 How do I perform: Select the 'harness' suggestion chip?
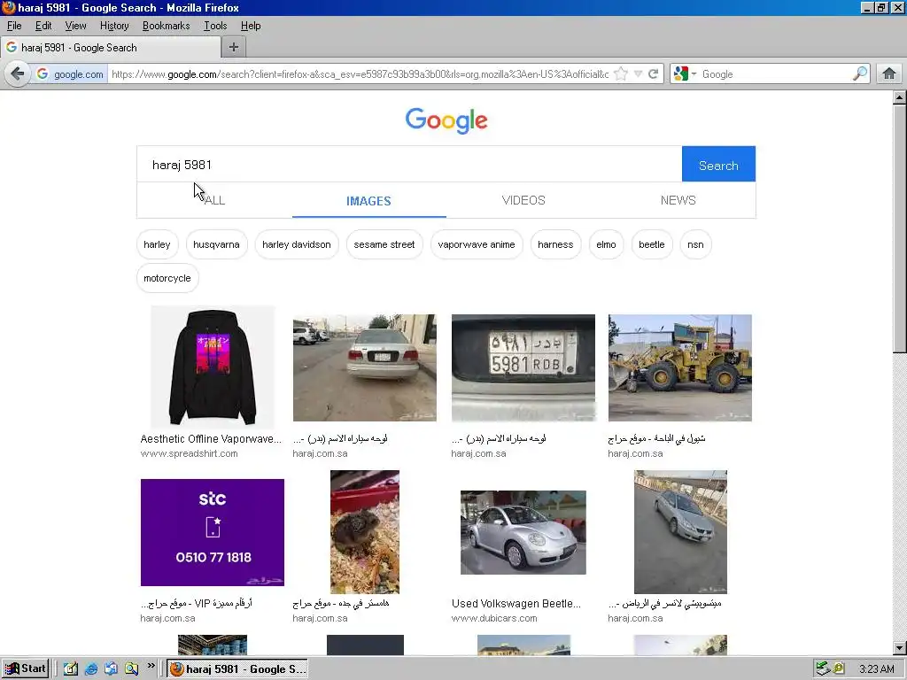click(555, 244)
